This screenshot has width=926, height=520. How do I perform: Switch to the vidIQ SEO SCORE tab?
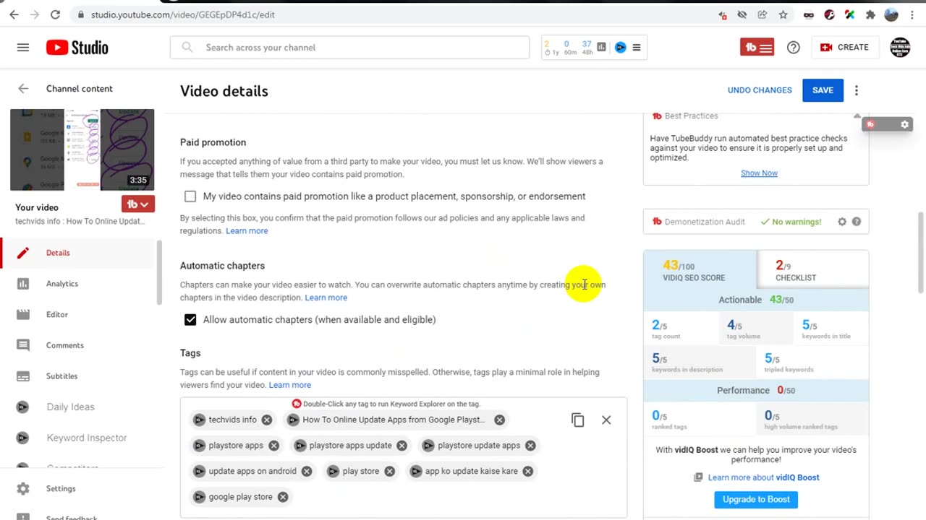point(700,270)
